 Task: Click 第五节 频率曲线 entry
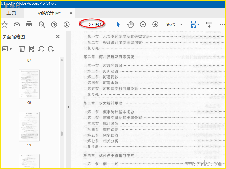tap(103, 135)
